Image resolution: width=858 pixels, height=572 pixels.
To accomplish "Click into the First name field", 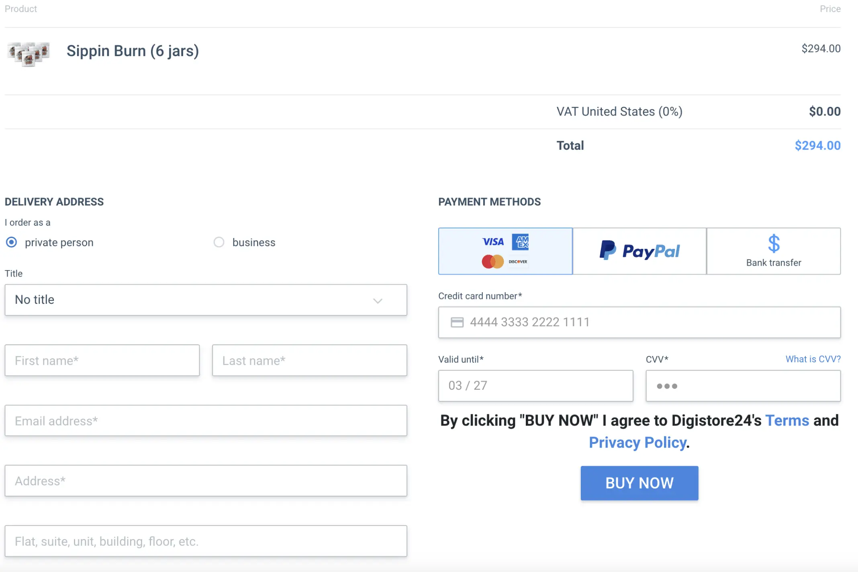I will click(102, 360).
